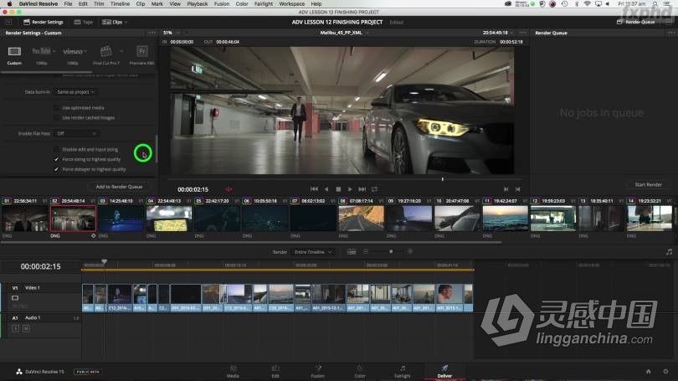Open the Fusion page

[x=317, y=371]
